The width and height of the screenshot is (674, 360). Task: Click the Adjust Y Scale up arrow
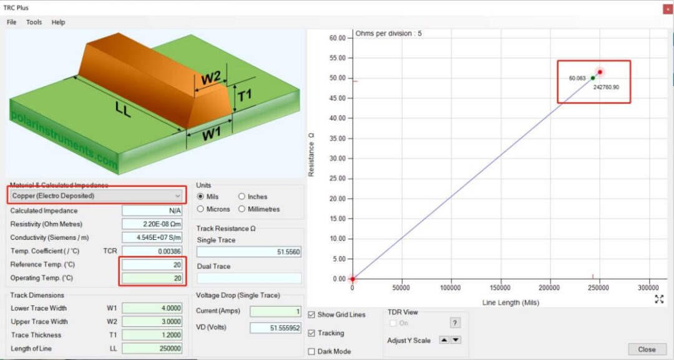tap(444, 340)
